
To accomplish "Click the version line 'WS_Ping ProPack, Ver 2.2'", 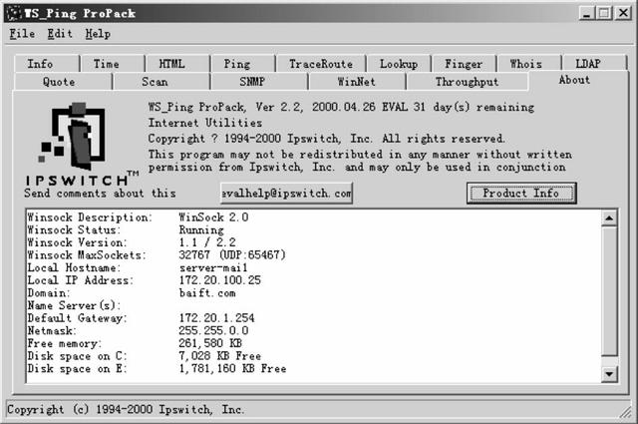I will [224, 107].
